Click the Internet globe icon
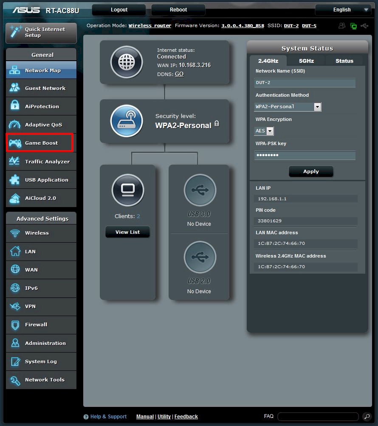Image resolution: width=378 pixels, height=426 pixels. (x=127, y=62)
